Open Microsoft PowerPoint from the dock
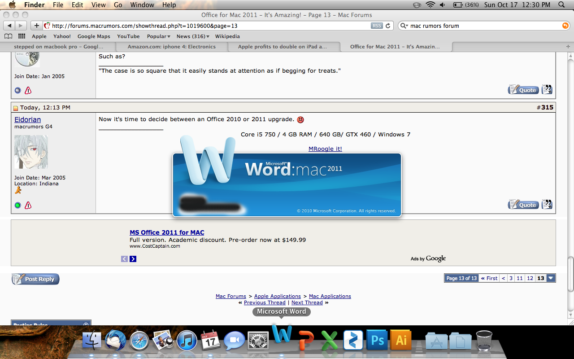574x359 pixels. [x=306, y=340]
